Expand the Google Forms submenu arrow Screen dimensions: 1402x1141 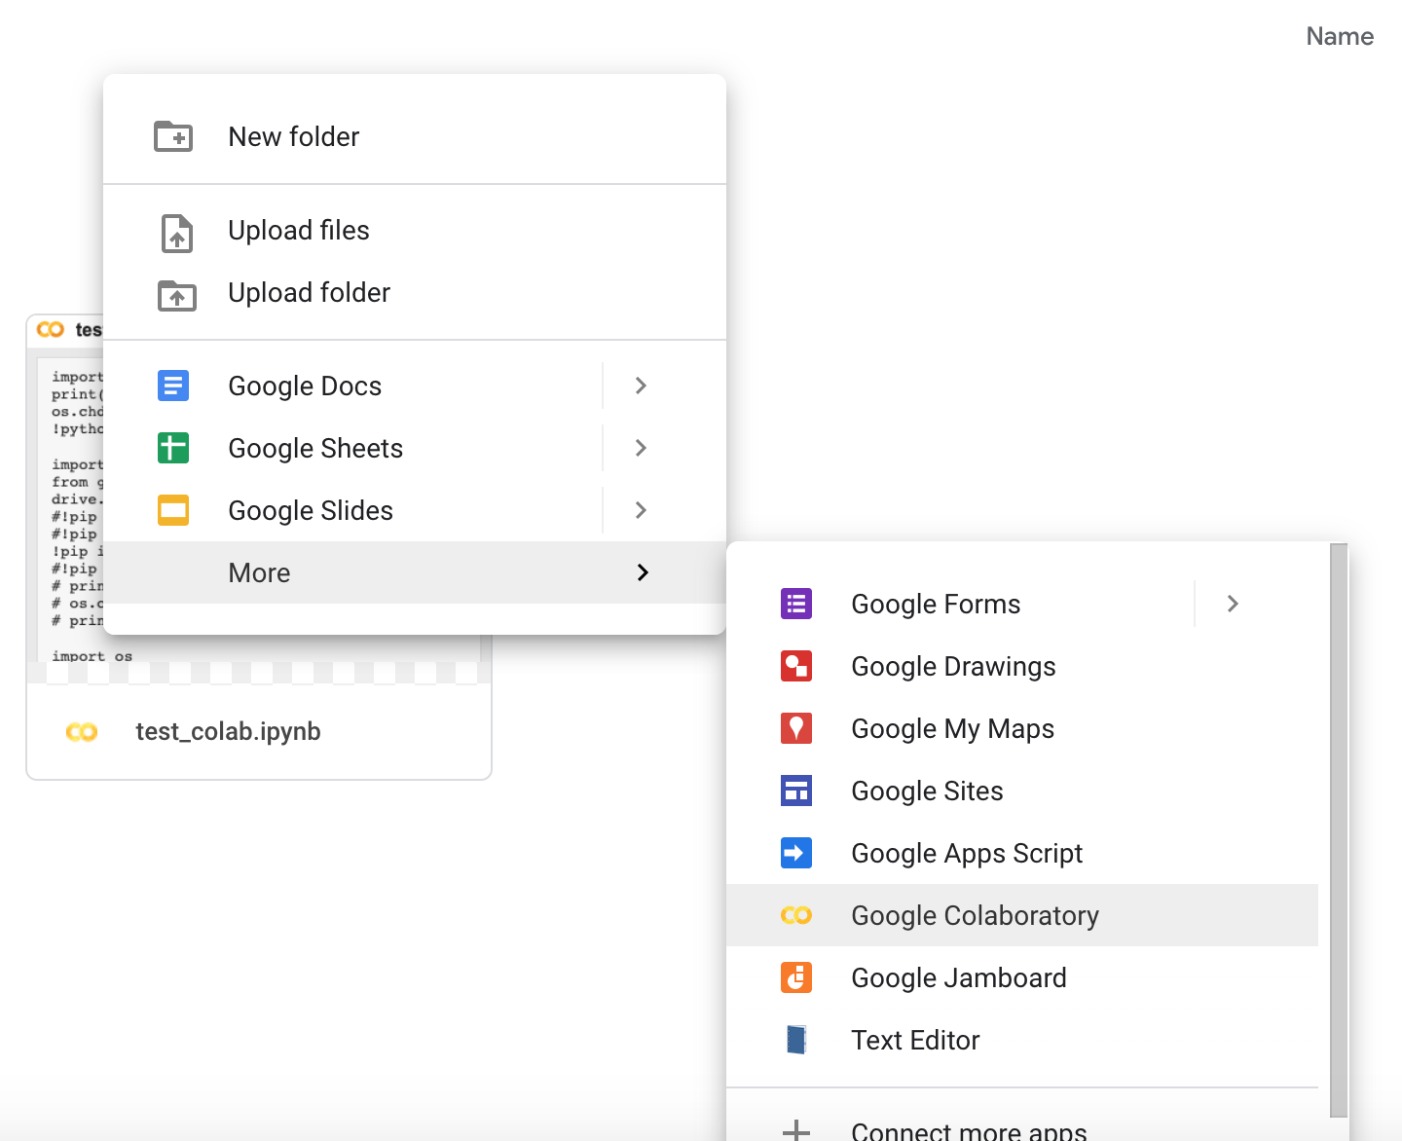[1233, 604]
